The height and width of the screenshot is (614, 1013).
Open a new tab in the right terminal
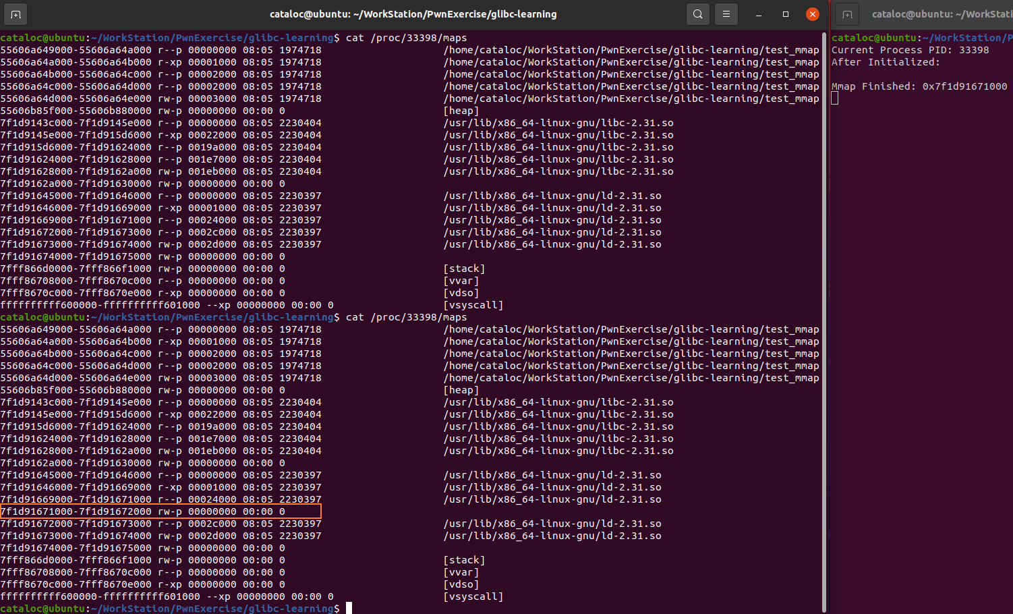(x=847, y=14)
